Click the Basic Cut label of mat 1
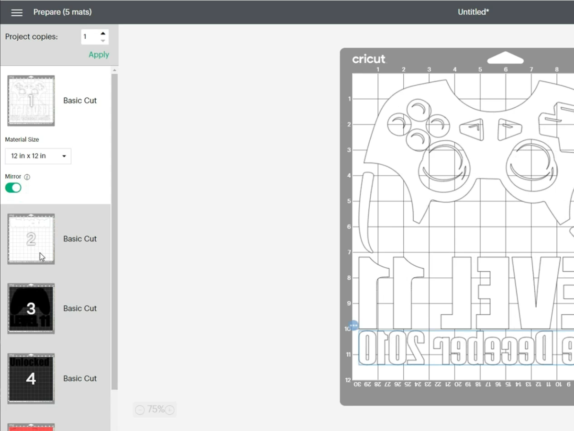The width and height of the screenshot is (574, 431). tap(80, 101)
